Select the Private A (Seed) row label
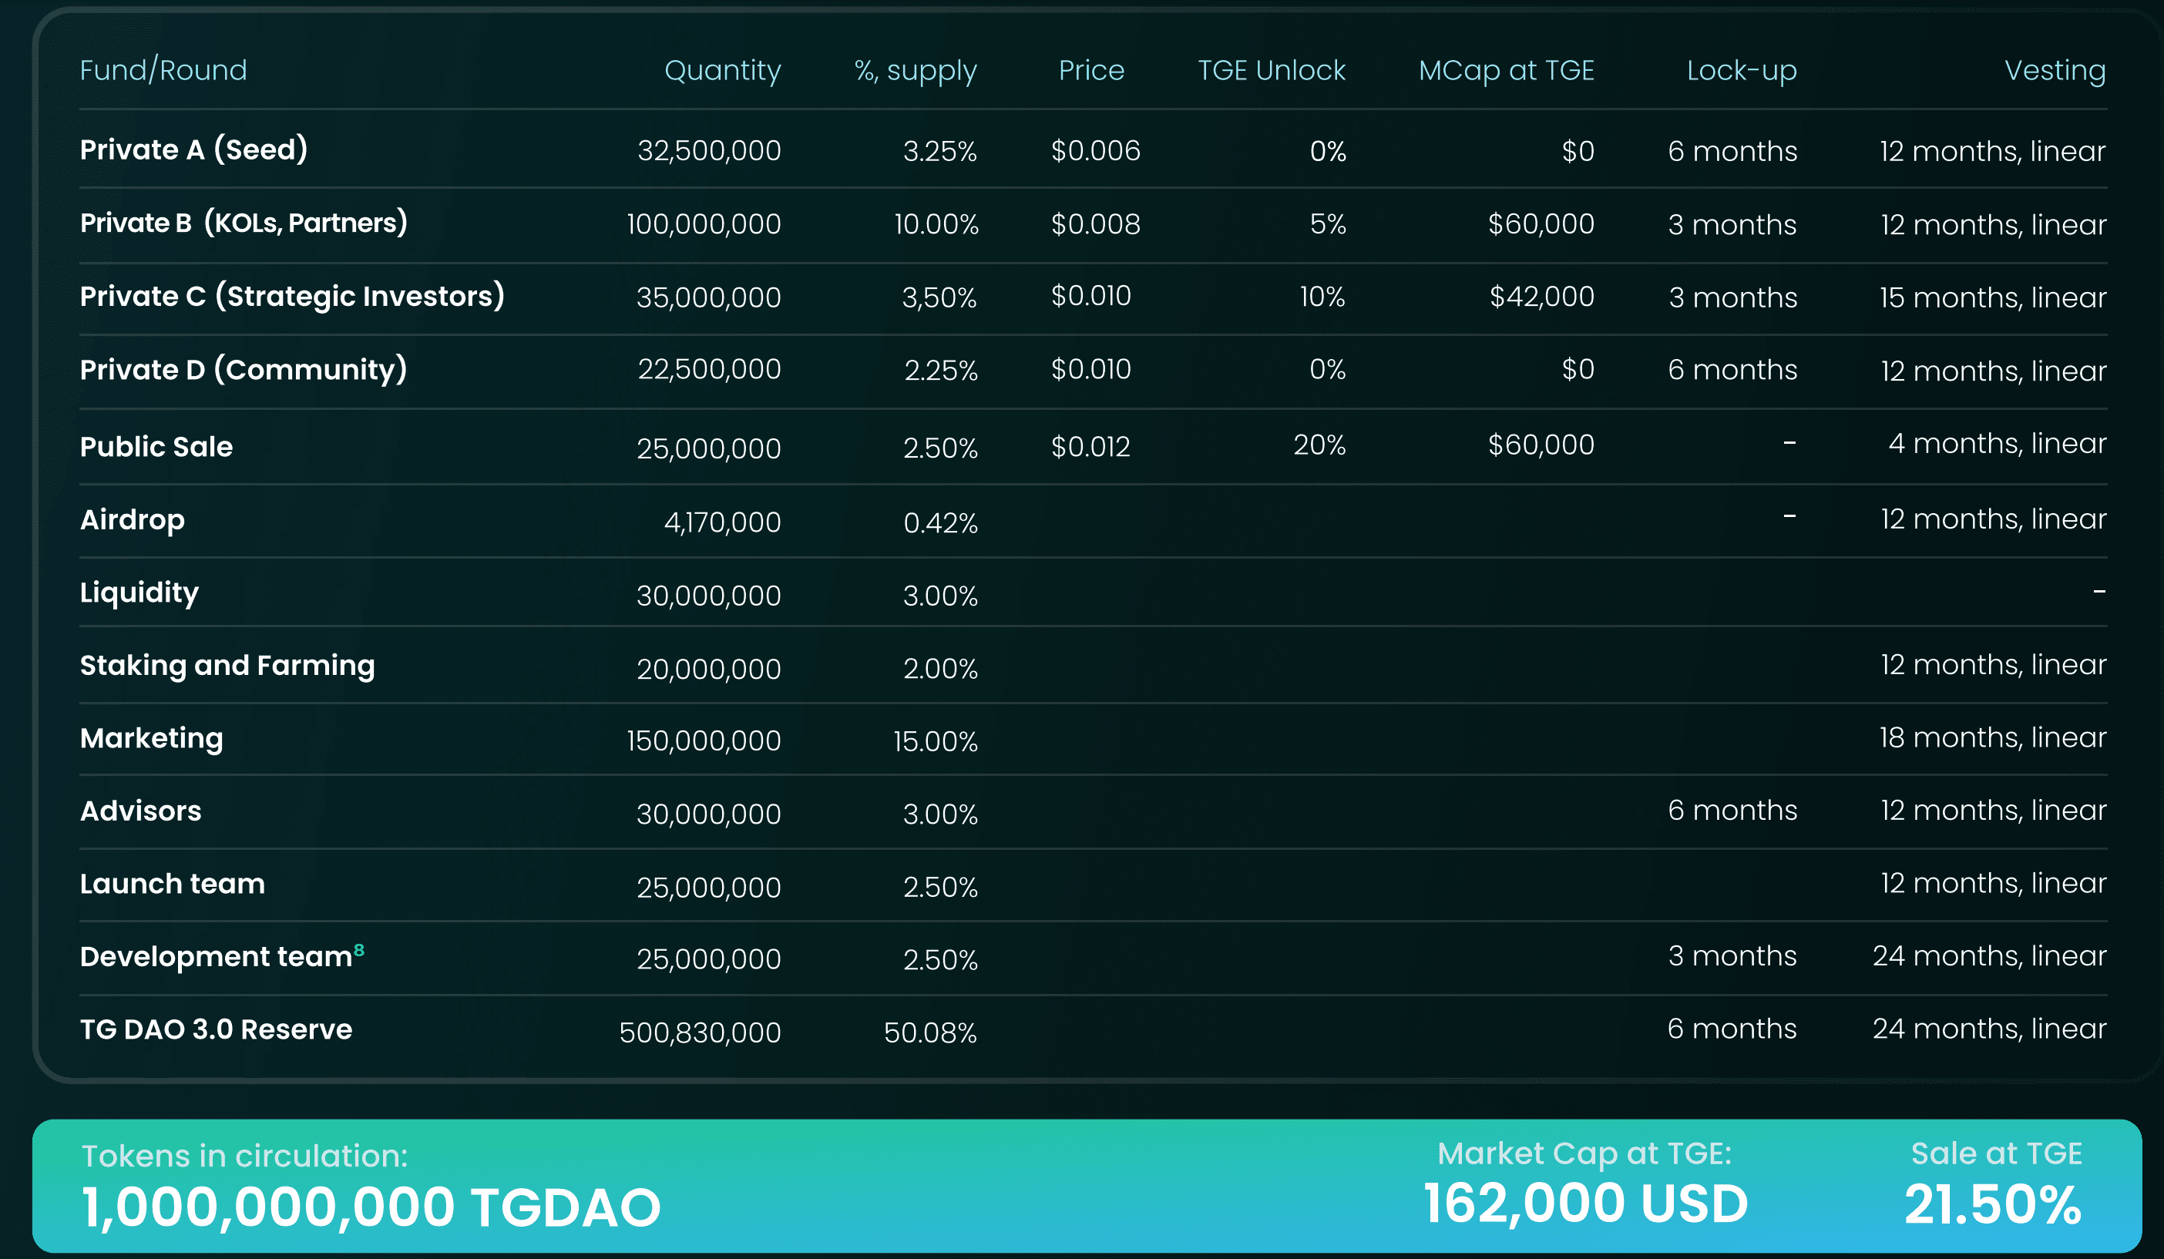2164x1259 pixels. [194, 149]
